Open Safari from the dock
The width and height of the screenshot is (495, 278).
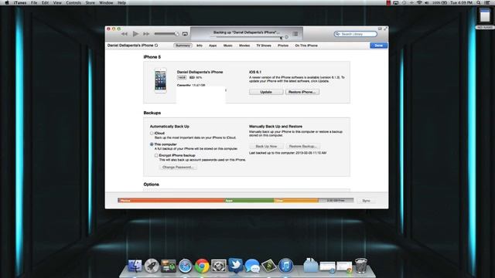(x=185, y=266)
